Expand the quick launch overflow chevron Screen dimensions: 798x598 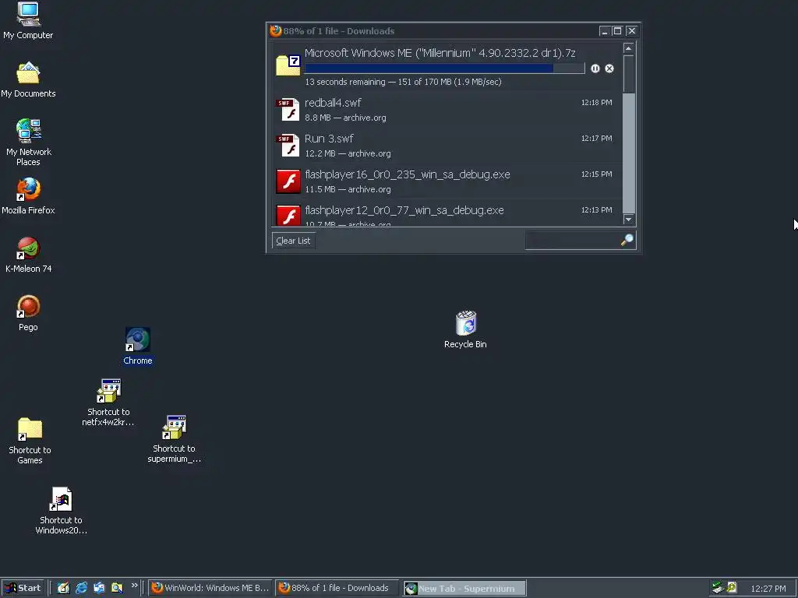coord(134,586)
